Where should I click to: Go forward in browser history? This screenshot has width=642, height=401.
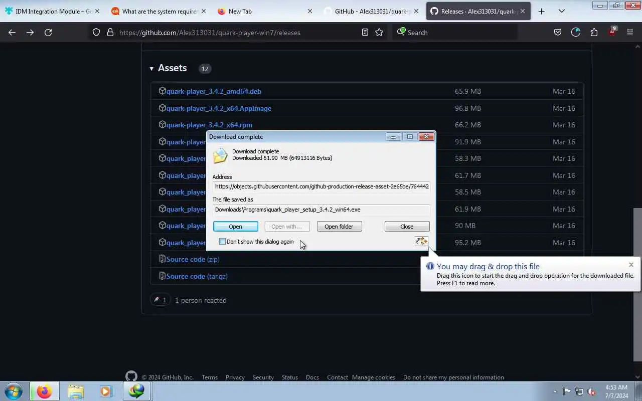pyautogui.click(x=30, y=33)
